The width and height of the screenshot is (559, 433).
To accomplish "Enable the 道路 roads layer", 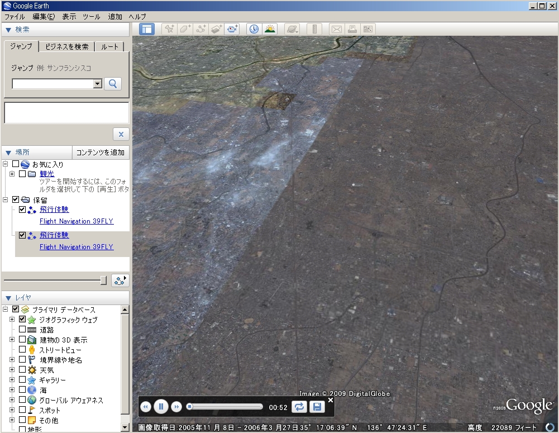I will (22, 329).
